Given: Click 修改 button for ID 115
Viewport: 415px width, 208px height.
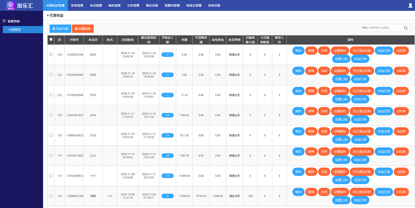Looking at the screenshot, I should pyautogui.click(x=298, y=131).
